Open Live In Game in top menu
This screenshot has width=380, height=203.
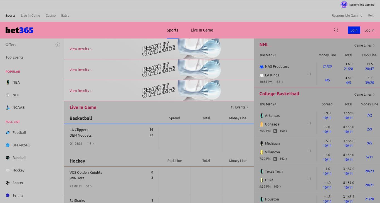30,16
